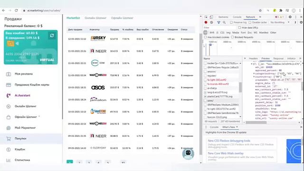304x171 pixels.
Task: Click the Моя реклама sidebar icon
Action: click(x=9, y=74)
